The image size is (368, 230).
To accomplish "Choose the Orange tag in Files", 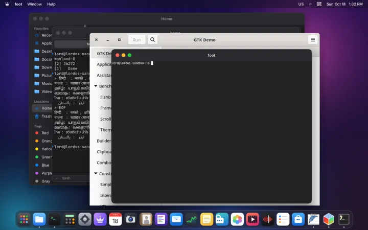I will (x=43, y=141).
